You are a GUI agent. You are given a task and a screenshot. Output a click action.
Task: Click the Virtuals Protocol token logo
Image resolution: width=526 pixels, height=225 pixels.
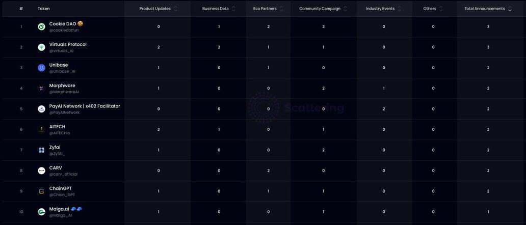pyautogui.click(x=41, y=47)
